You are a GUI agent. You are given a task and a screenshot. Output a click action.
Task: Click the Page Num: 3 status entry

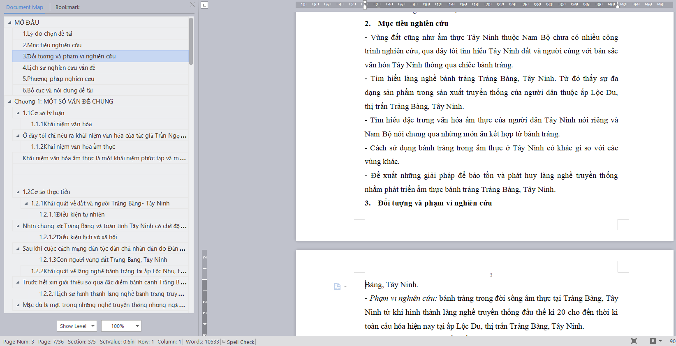(x=19, y=342)
